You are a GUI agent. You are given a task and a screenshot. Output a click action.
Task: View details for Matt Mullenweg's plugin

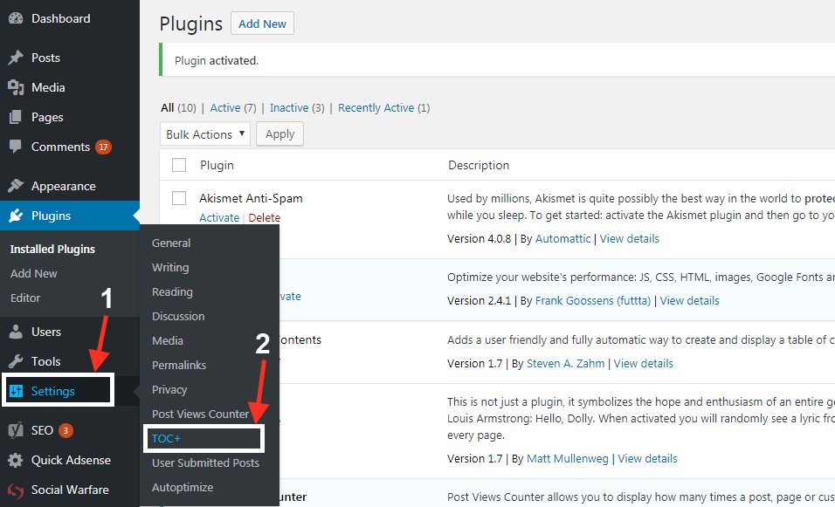647,459
